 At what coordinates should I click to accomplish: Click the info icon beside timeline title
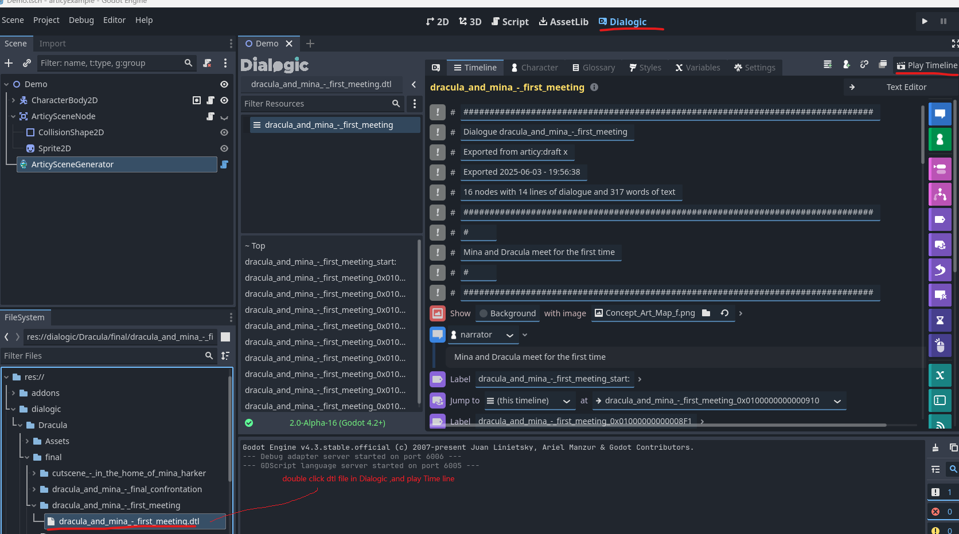594,87
